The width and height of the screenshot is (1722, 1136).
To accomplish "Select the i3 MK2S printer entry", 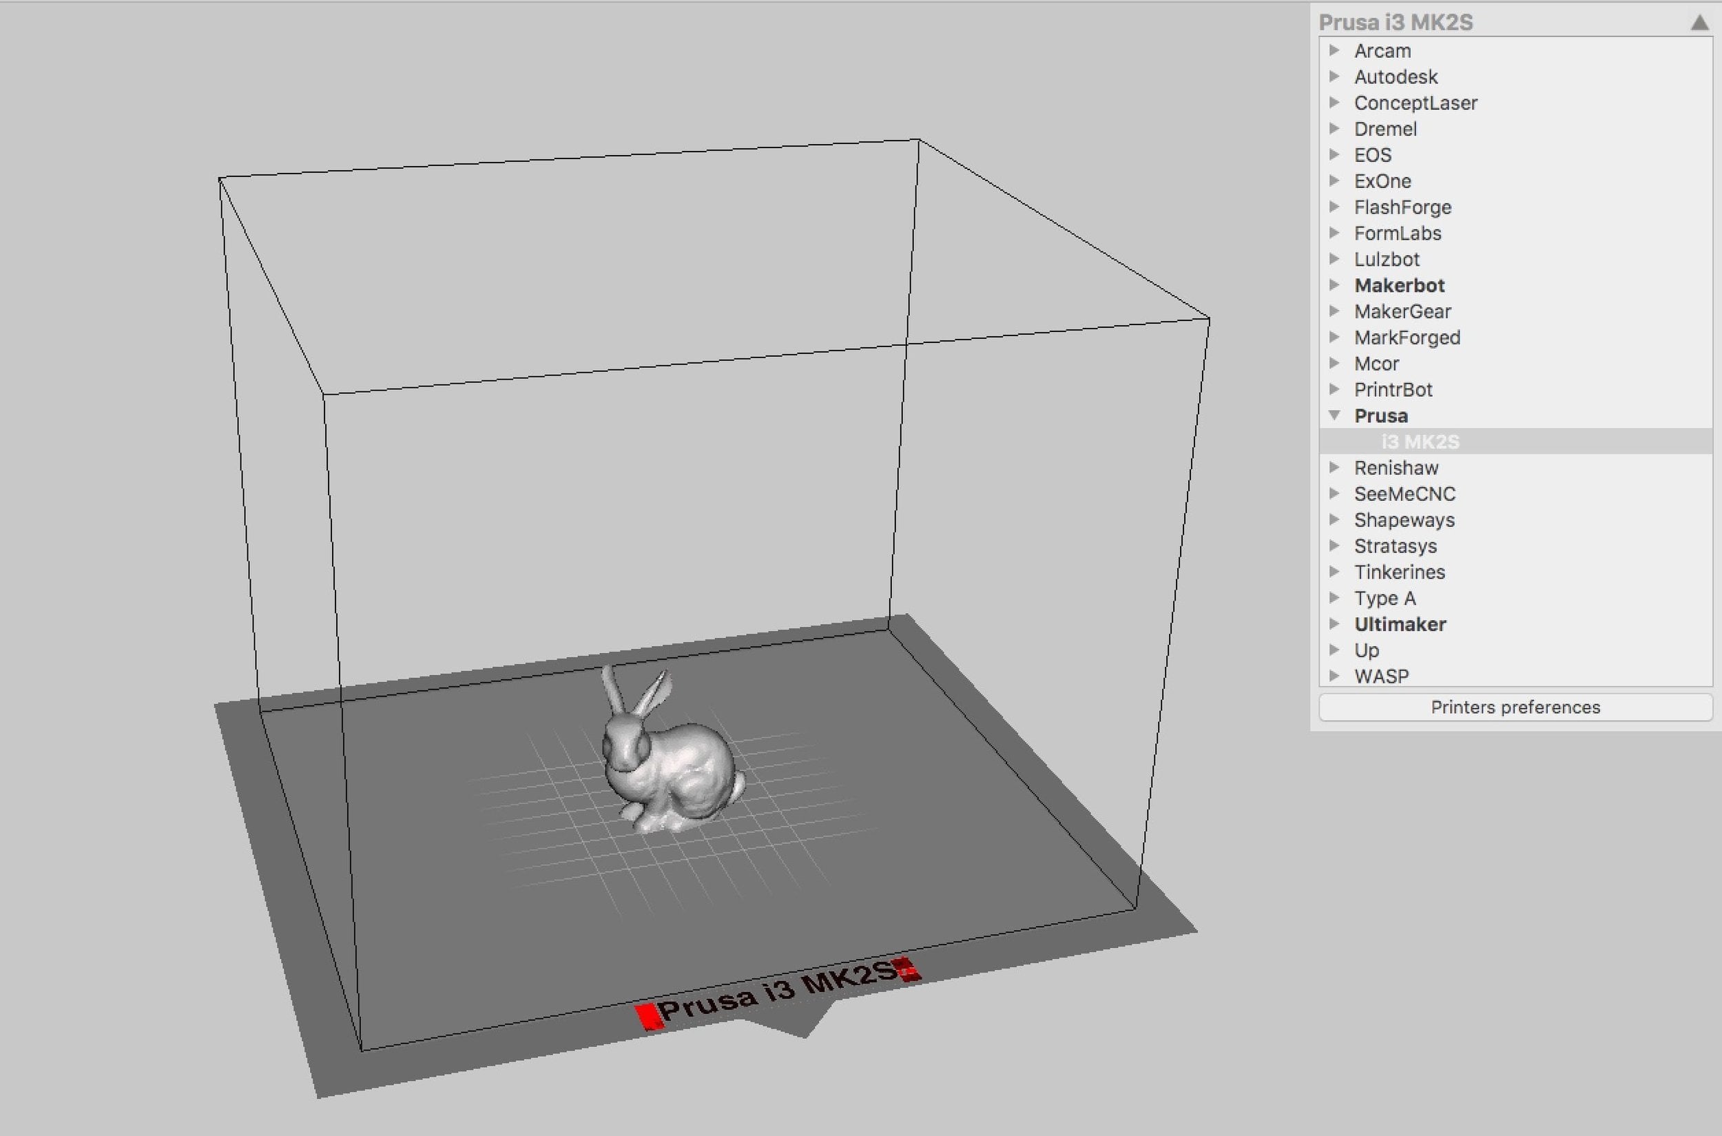I will 1420,442.
